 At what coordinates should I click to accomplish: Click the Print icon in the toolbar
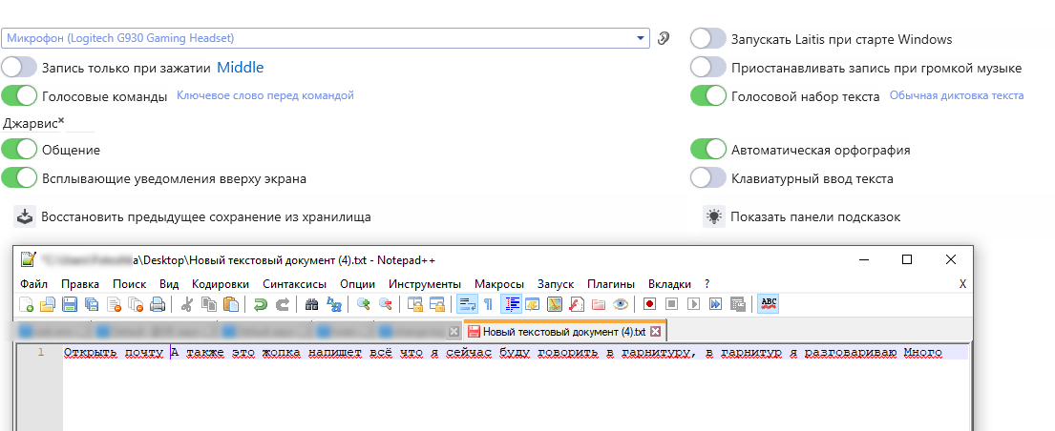[158, 304]
